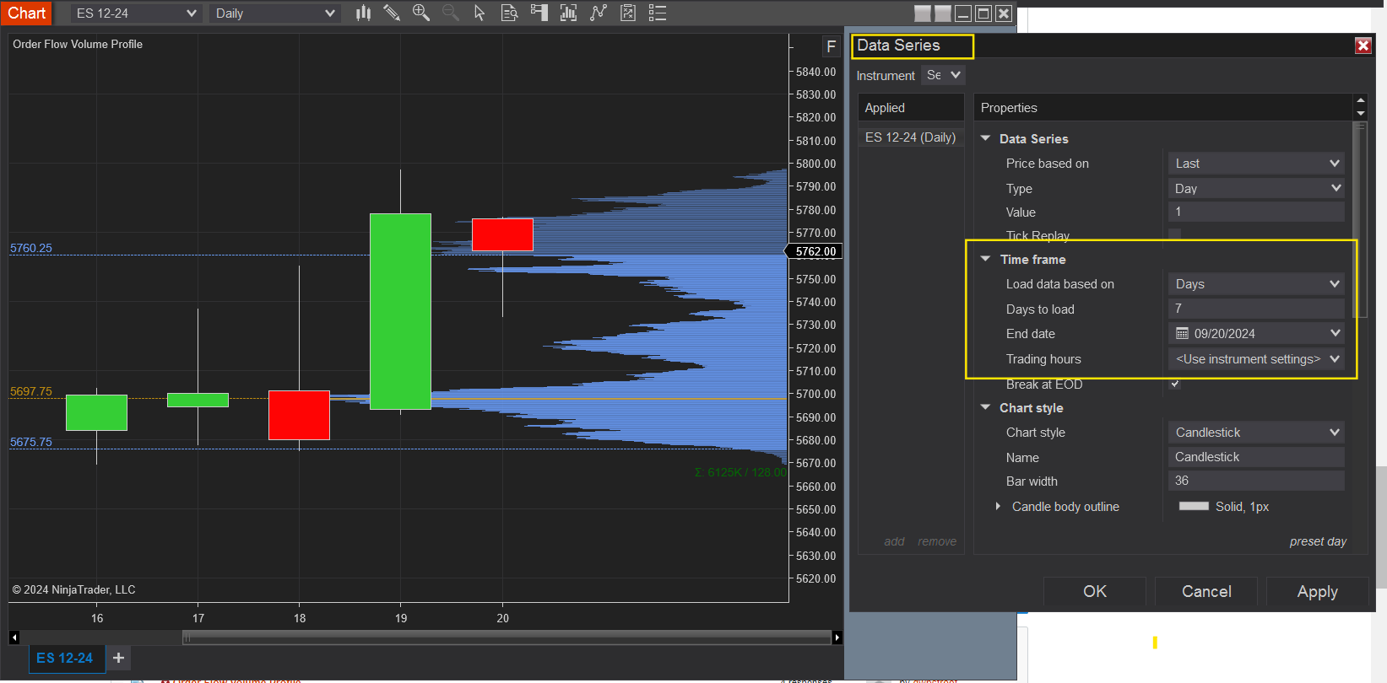Select ES 12-24 (Daily) in Applied list
Image resolution: width=1387 pixels, height=683 pixels.
click(x=911, y=137)
